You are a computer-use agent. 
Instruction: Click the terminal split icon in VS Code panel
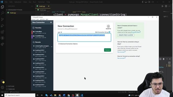pos(160,59)
